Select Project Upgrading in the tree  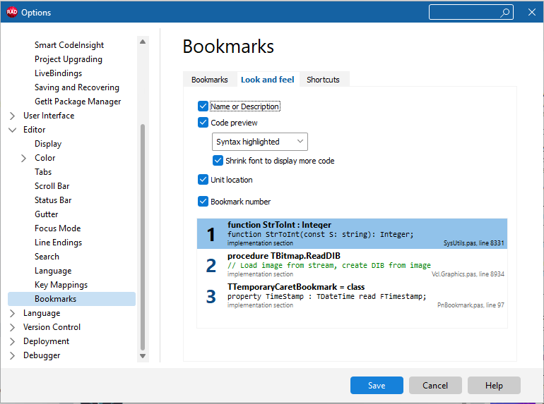[69, 59]
